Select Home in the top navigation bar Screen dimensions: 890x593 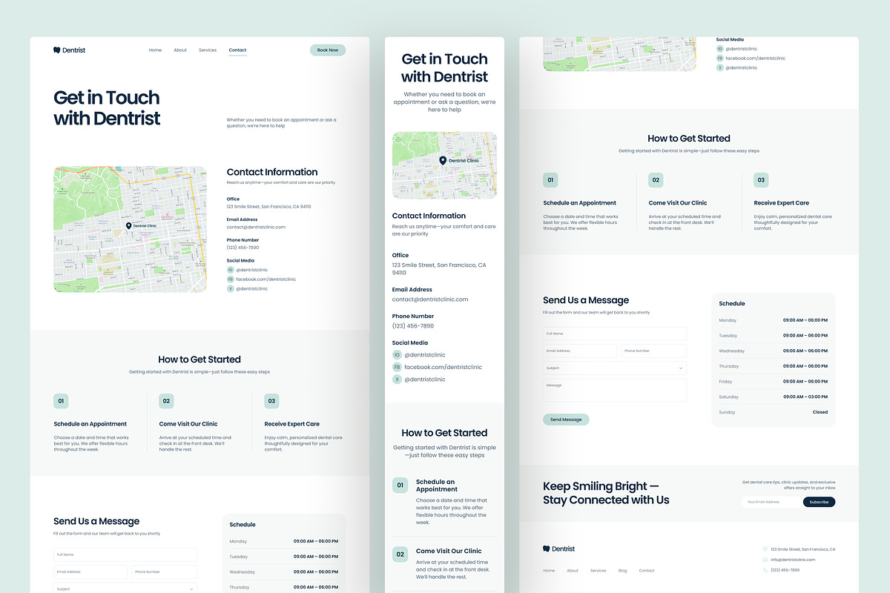[x=155, y=50]
